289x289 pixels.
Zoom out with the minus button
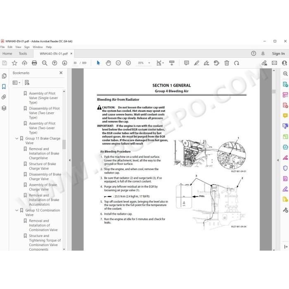[x=118, y=63]
